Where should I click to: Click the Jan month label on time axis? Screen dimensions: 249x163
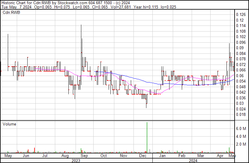pyautogui.click(x=162, y=156)
